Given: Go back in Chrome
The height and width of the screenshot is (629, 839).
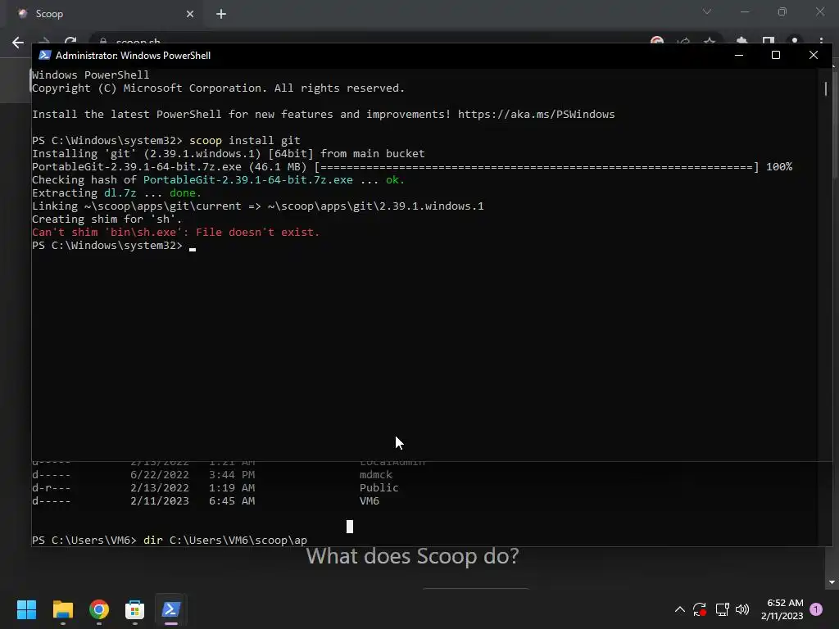Looking at the screenshot, I should point(18,43).
